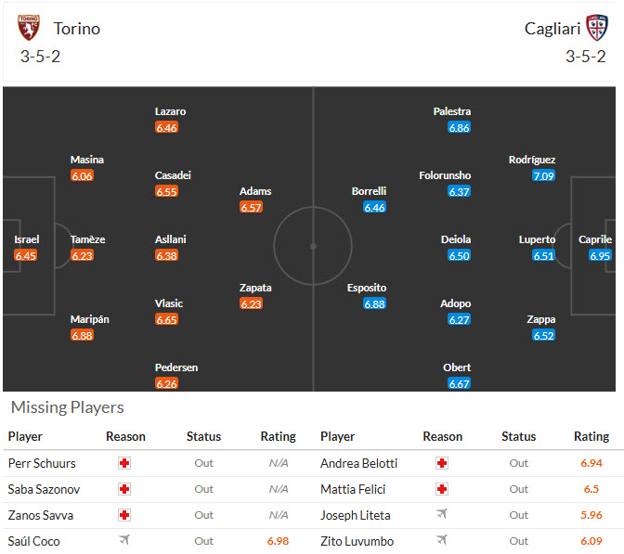Click airplane icon beside Zito Luvumbo
This screenshot has width=624, height=554.
click(x=442, y=541)
